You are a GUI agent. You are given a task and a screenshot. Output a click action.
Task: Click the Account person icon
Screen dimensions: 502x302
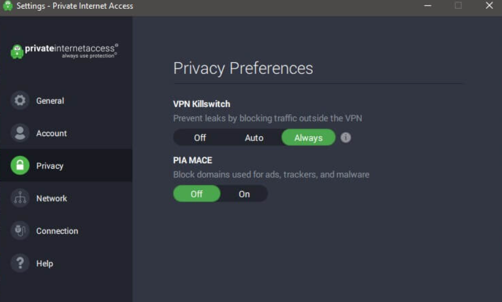coord(20,133)
